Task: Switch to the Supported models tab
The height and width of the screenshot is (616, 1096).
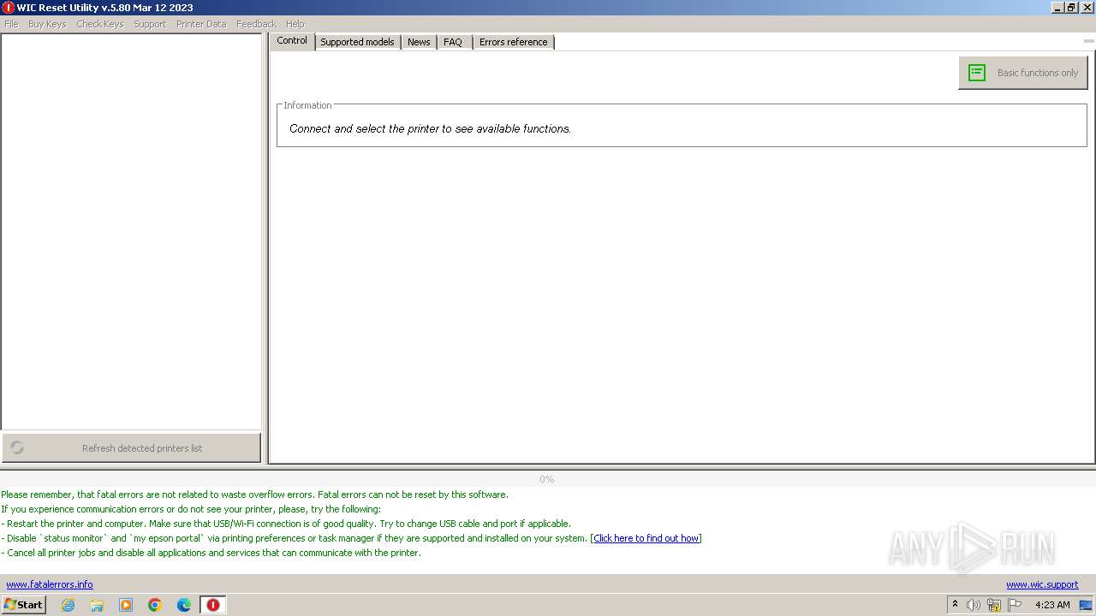Action: pyautogui.click(x=357, y=42)
